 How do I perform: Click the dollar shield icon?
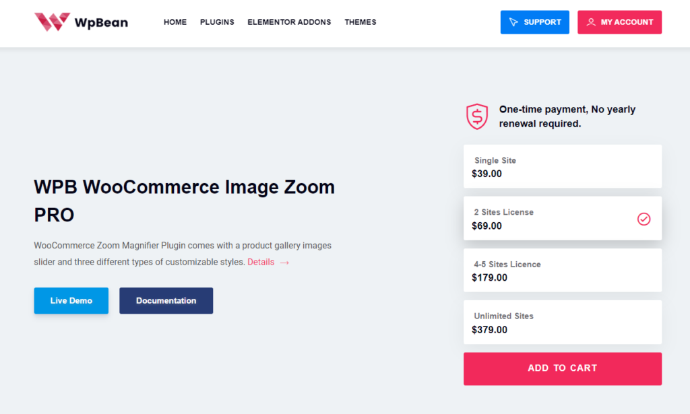click(x=477, y=116)
